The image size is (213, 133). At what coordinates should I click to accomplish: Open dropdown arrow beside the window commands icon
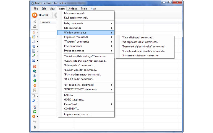37,42
